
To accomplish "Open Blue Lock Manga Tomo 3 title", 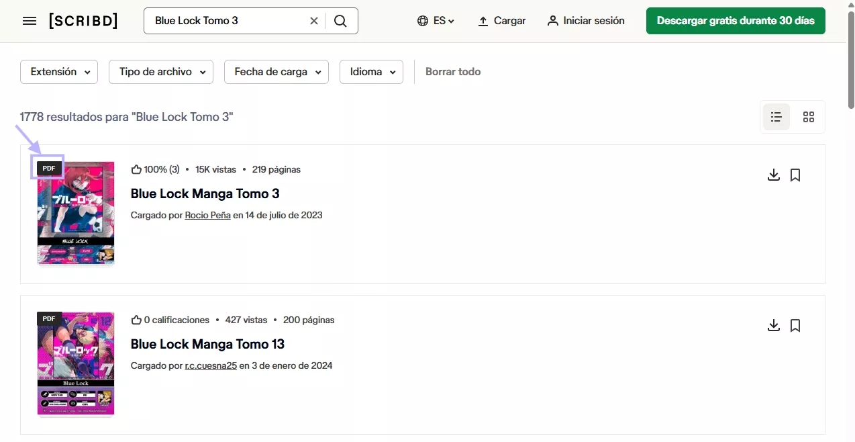I will (x=205, y=193).
